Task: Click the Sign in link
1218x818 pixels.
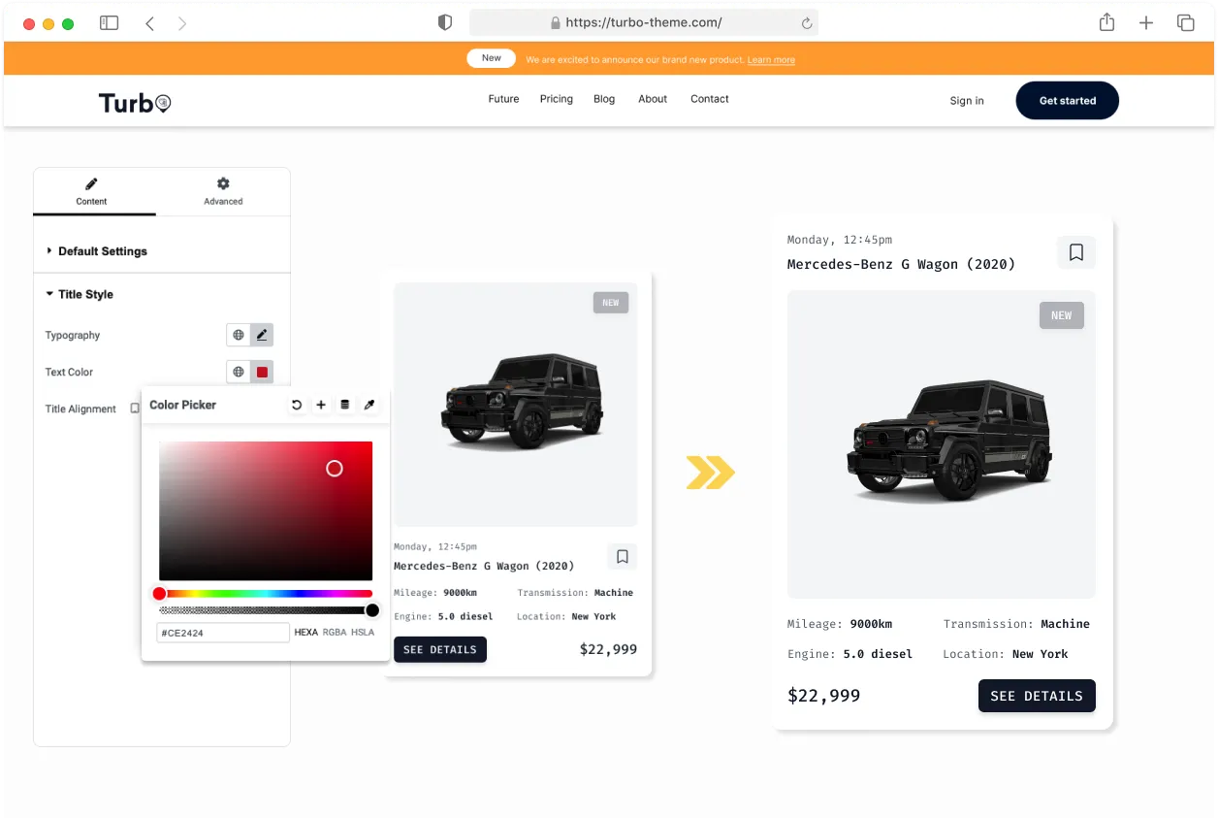Action: pos(967,101)
